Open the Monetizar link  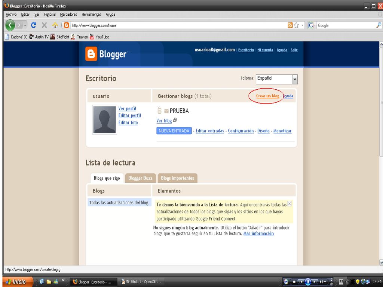point(282,131)
